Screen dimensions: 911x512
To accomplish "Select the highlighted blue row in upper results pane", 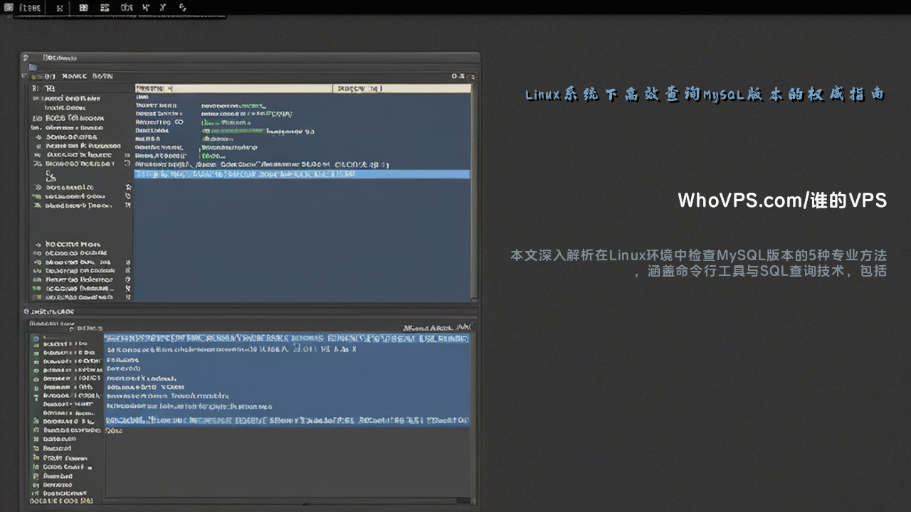I will point(302,174).
